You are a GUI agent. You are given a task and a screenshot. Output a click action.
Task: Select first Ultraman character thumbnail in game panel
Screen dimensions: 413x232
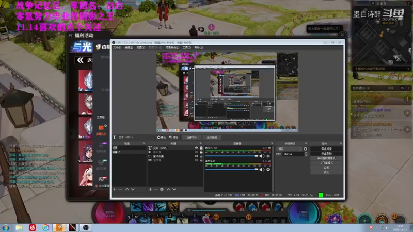86,80
